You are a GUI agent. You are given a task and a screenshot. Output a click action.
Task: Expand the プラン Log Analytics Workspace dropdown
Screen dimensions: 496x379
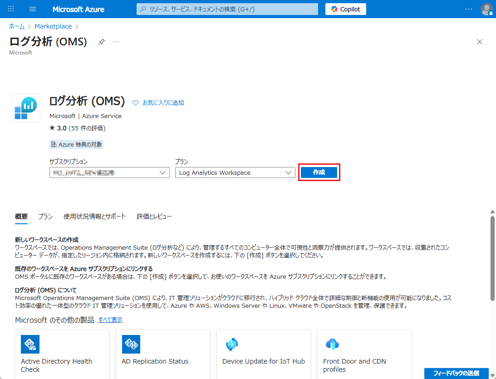235,172
